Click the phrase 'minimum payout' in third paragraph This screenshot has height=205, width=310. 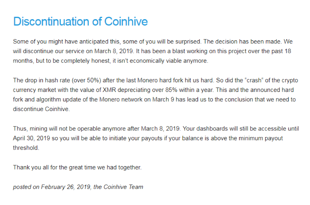click(x=261, y=138)
